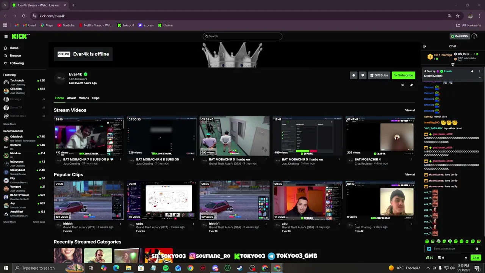This screenshot has height=273, width=485.
Task: Open options for BAT MOBACHIR 7 video
Action: coord(120,160)
